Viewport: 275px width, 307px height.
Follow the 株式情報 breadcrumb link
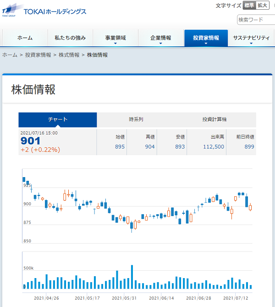(69, 55)
